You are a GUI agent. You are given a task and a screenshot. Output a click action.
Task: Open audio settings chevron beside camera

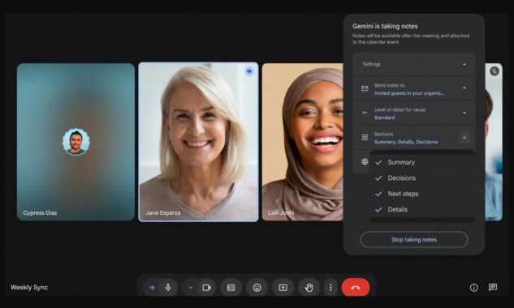tap(191, 288)
